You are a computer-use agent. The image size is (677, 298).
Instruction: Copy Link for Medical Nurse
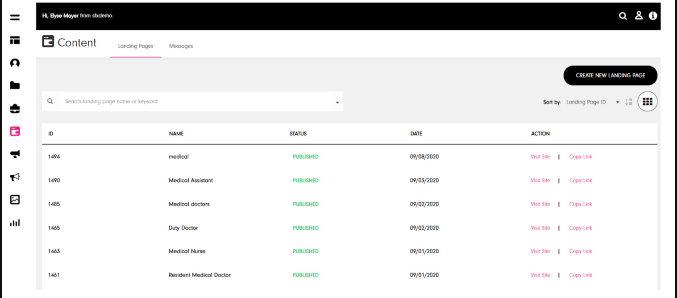click(x=580, y=251)
